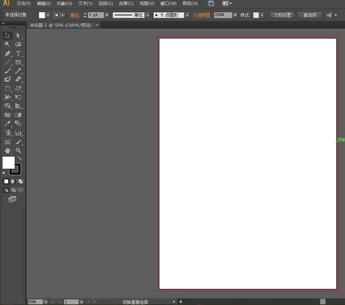Select the Gradient tool
Screen dimensions: 345x305
pyautogui.click(x=18, y=115)
